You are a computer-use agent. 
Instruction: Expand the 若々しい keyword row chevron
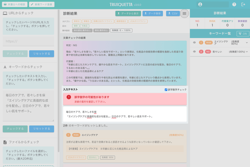tap(246, 52)
